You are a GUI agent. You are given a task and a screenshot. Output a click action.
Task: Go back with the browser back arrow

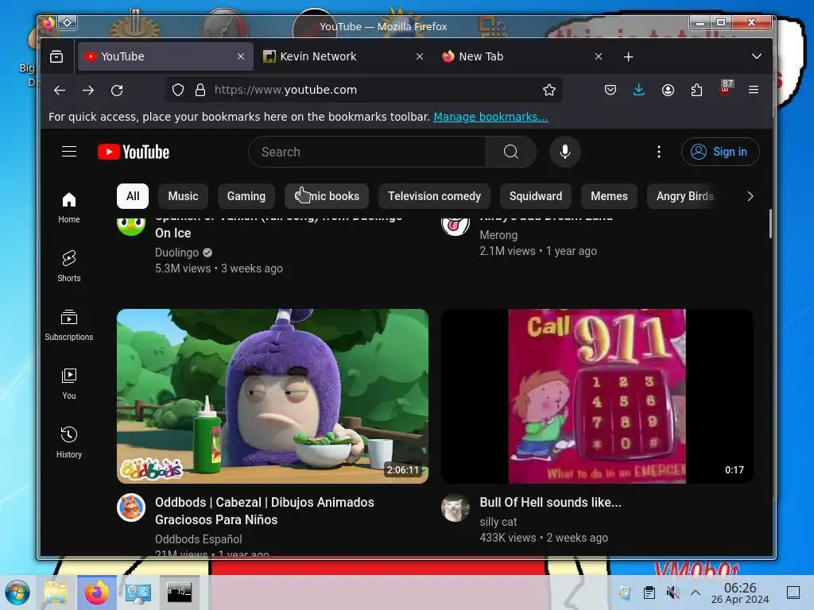click(60, 91)
